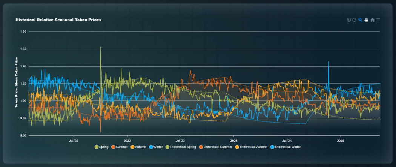
Task: Click the Theoretical Autumn legend marker
Action: [237, 147]
